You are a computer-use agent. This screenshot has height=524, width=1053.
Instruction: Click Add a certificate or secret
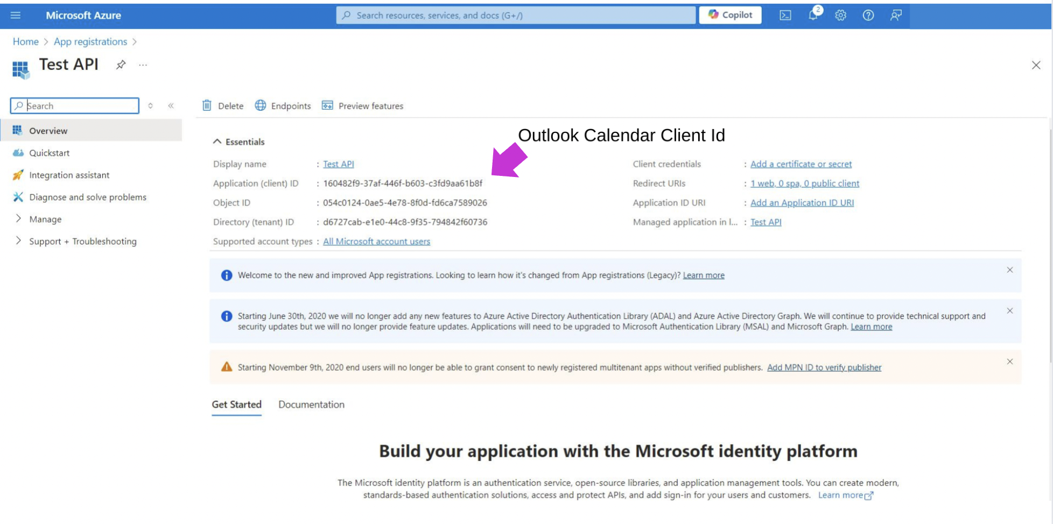click(801, 164)
